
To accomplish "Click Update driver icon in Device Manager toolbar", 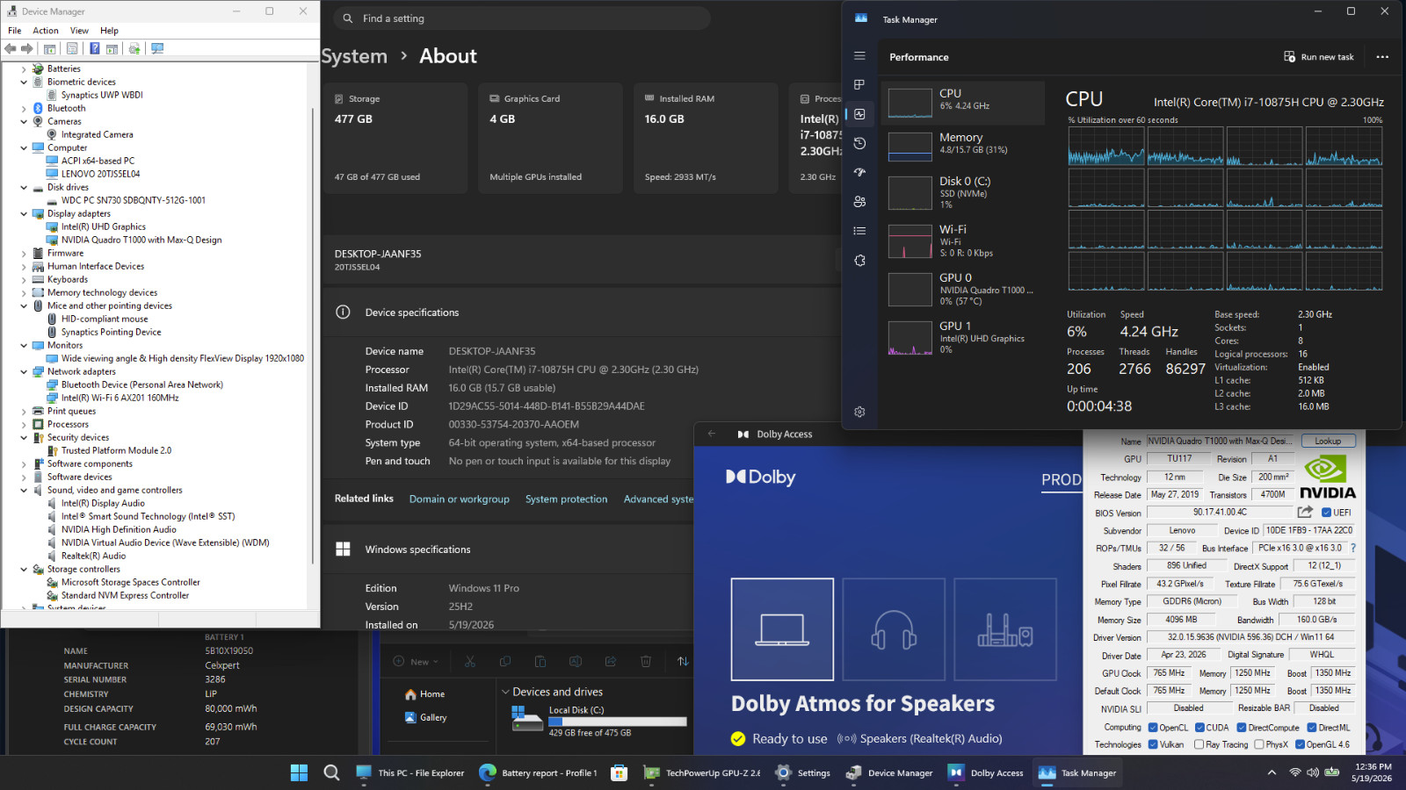I will 134,49.
